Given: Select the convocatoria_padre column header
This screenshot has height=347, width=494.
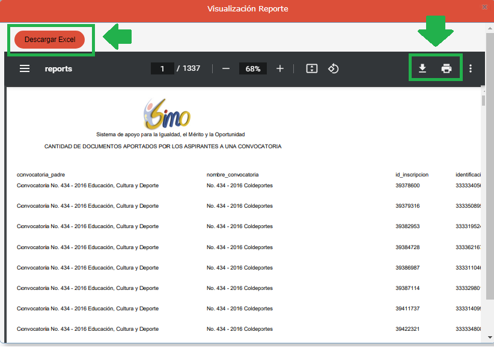Looking at the screenshot, I should 41,175.
